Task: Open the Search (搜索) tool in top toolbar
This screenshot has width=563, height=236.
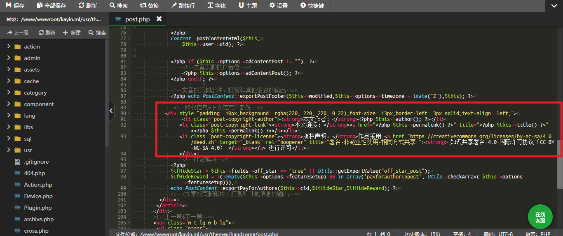Action: pyautogui.click(x=119, y=6)
